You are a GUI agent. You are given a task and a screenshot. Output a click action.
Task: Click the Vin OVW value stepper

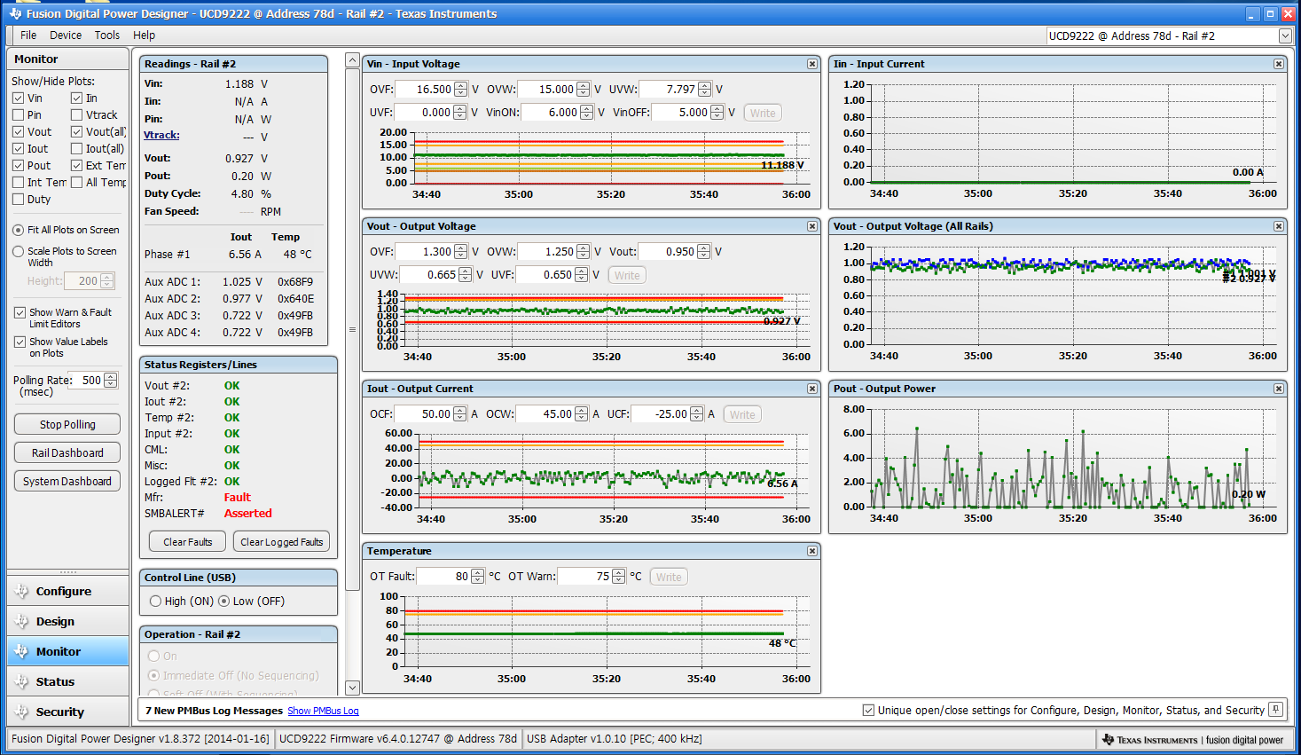point(583,90)
